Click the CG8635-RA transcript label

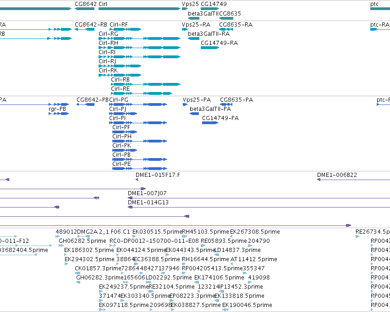coord(236,25)
